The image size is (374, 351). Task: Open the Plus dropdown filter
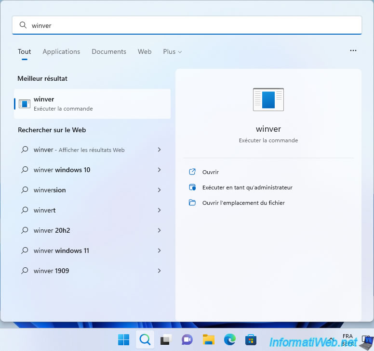(x=172, y=51)
